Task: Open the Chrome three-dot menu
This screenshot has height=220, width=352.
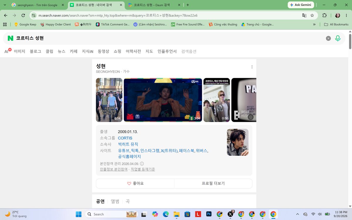Action: point(347,15)
